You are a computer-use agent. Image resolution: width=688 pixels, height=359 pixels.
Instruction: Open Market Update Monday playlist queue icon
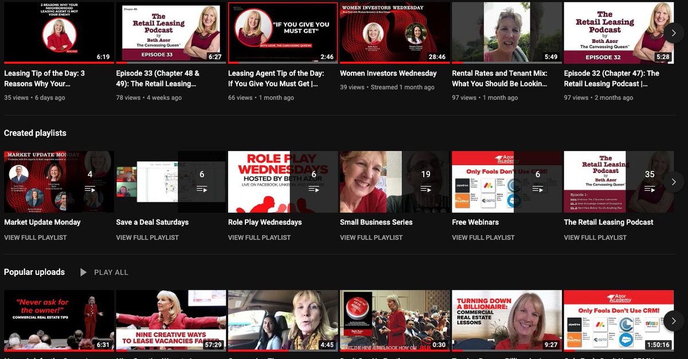point(90,188)
